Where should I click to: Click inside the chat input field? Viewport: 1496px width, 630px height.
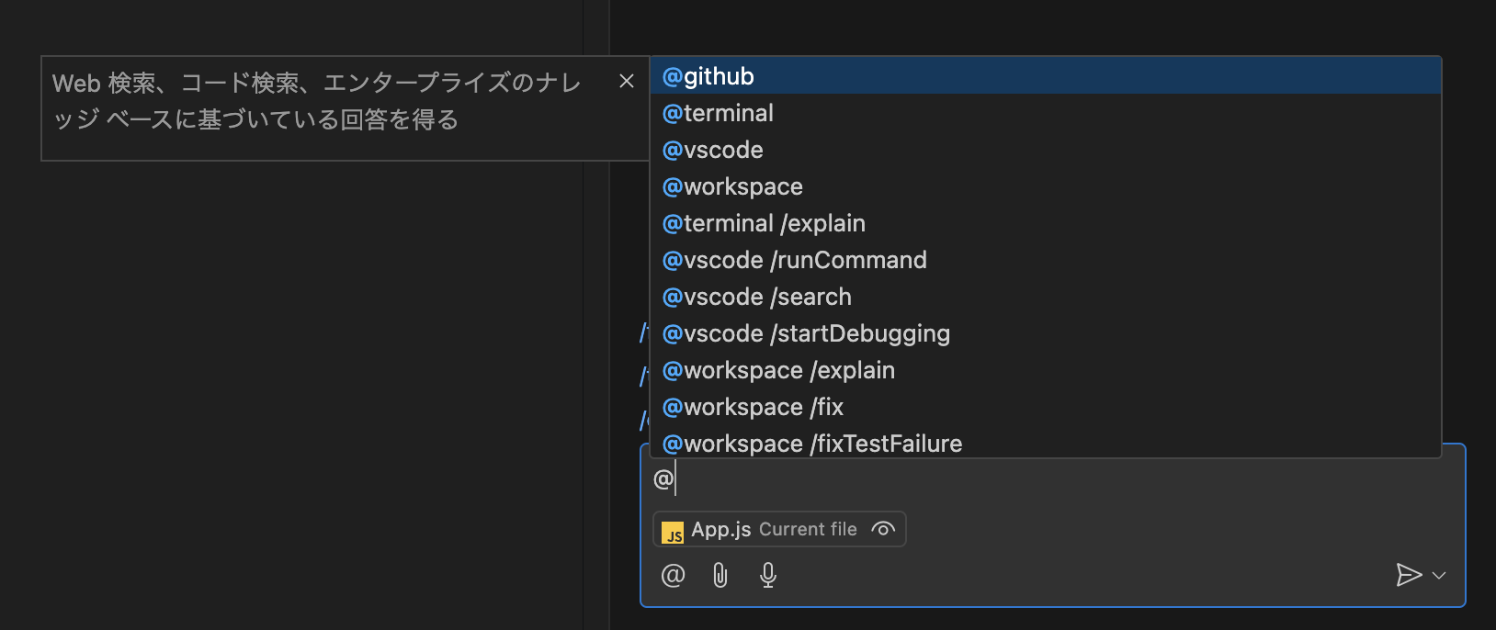pos(1052,479)
